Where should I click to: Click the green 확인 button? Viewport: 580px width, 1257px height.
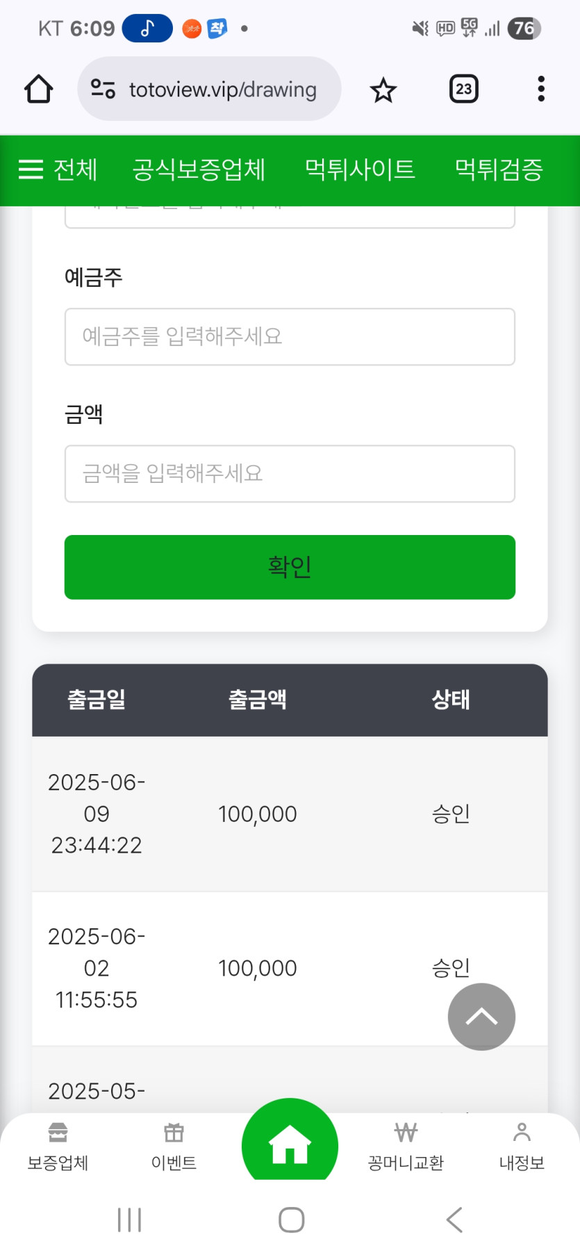point(290,567)
